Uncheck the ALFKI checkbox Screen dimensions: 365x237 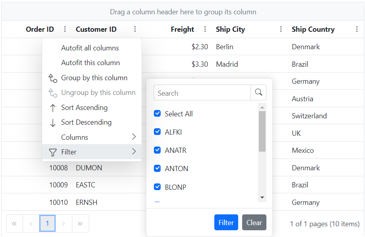click(157, 132)
